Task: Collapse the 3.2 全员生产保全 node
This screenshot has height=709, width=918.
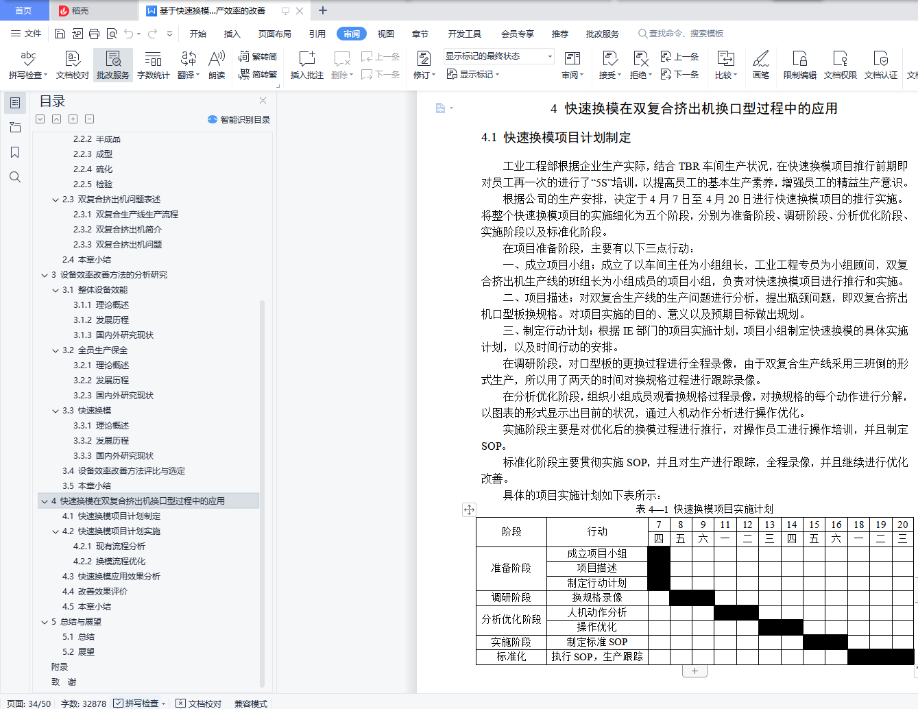Action: (x=56, y=350)
